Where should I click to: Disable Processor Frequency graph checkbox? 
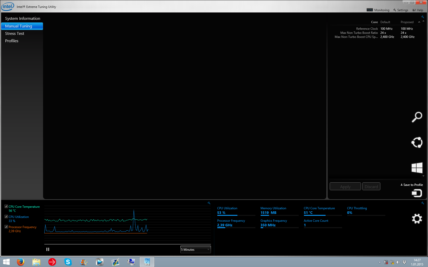pyautogui.click(x=6, y=227)
